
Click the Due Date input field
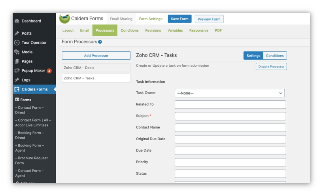point(230,151)
